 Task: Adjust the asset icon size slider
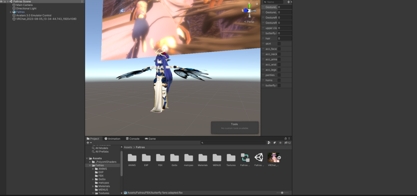[283, 193]
